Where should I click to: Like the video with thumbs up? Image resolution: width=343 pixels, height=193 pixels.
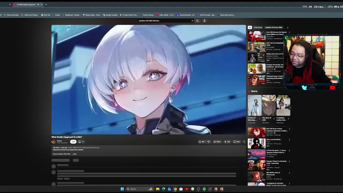(202, 142)
